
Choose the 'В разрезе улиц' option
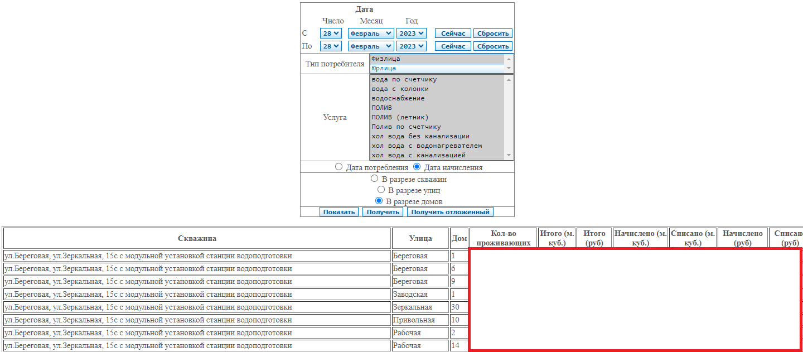coord(381,190)
